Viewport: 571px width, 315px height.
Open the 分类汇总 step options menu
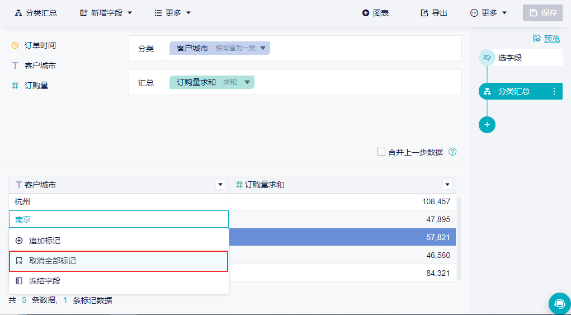pyautogui.click(x=554, y=91)
